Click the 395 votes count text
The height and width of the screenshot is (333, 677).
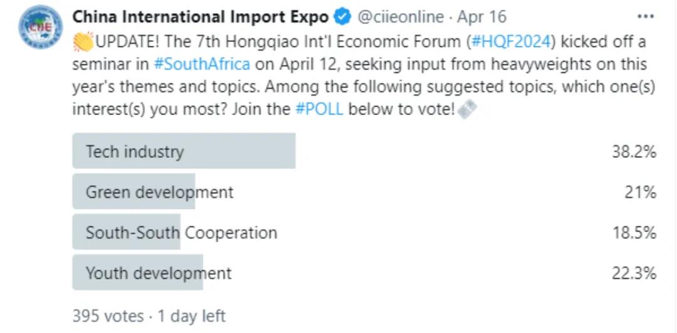108,315
